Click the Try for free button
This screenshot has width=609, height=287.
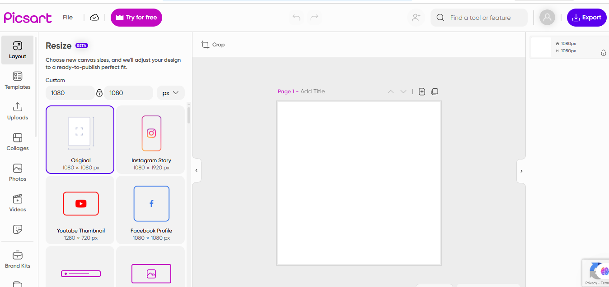tap(136, 18)
